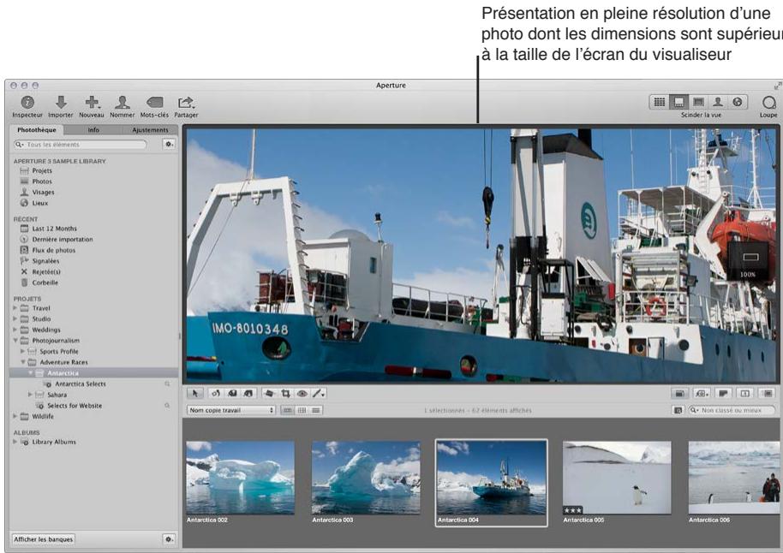Select the Red Eye tool
This screenshot has height=553, width=783.
click(x=302, y=393)
